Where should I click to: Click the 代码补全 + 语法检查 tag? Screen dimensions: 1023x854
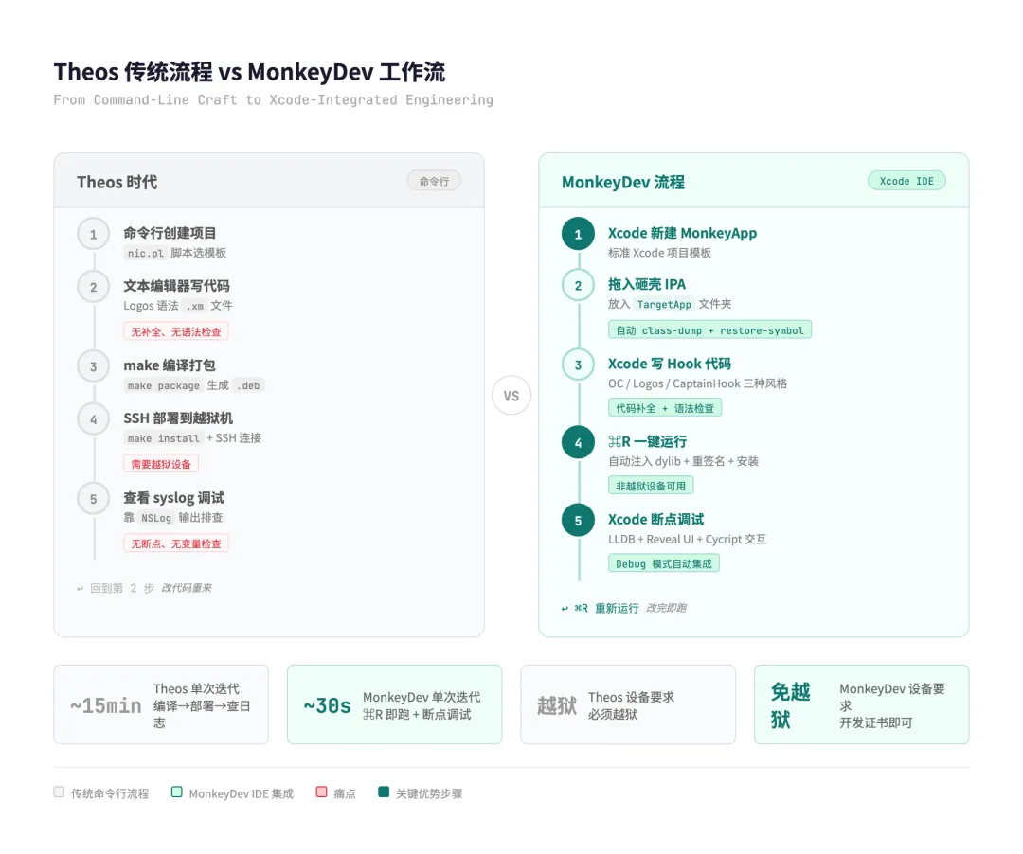[x=665, y=408]
